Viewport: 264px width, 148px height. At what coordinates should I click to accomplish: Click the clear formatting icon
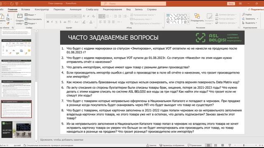tap(94, 16)
